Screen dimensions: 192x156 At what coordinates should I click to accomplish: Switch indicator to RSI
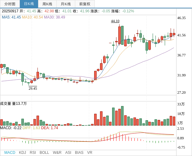(x=33, y=153)
